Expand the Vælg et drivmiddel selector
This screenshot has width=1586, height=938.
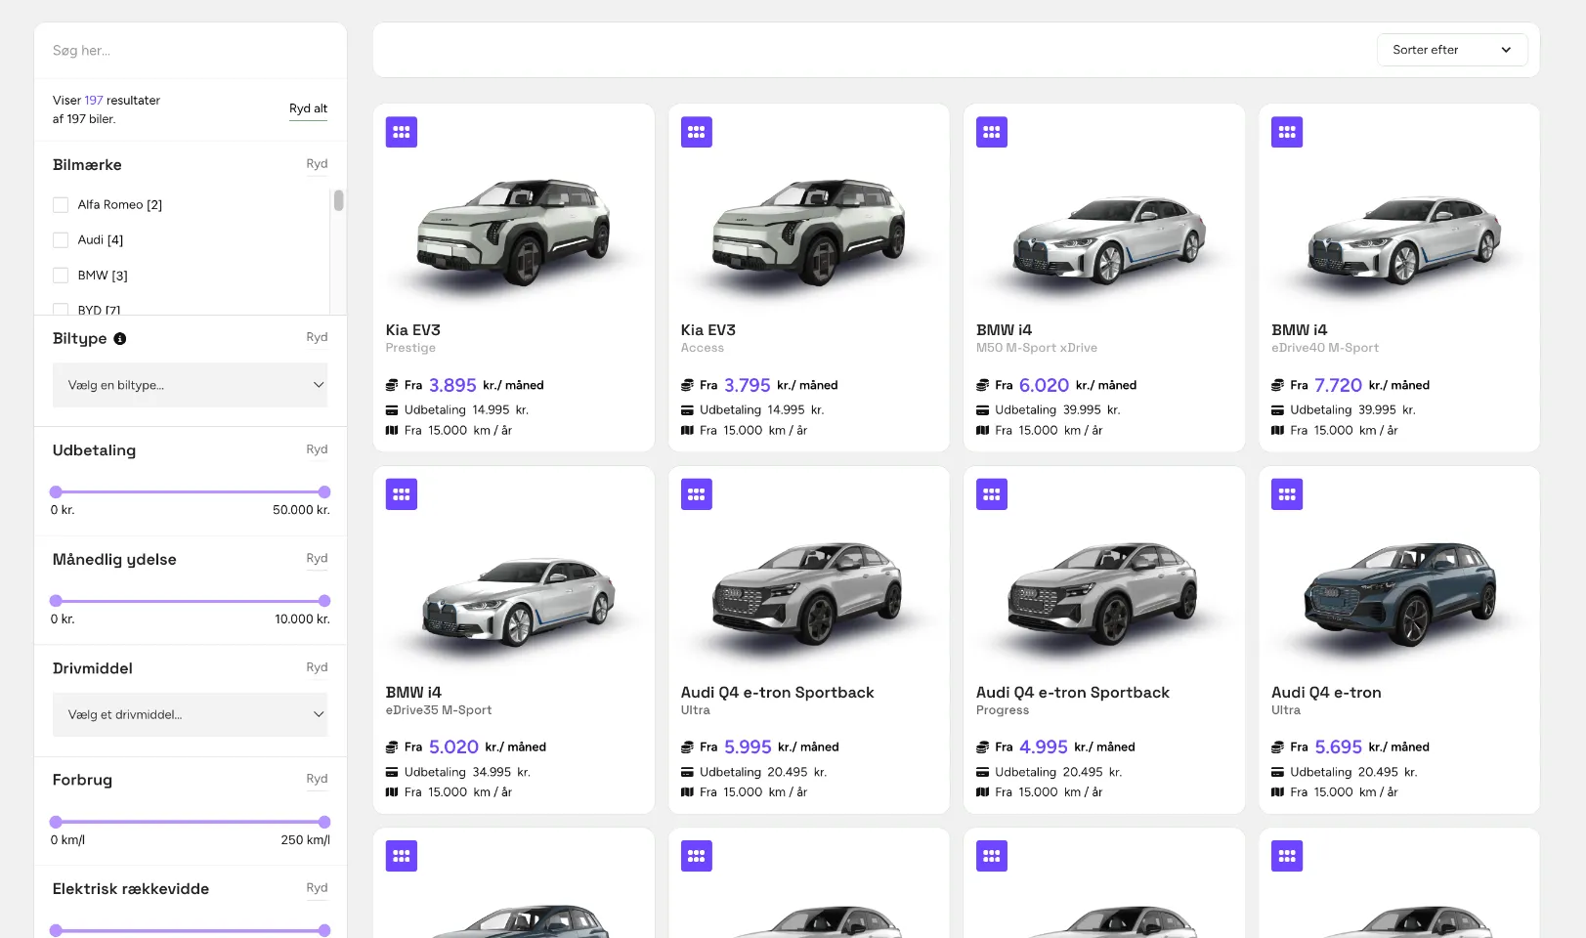[190, 714]
